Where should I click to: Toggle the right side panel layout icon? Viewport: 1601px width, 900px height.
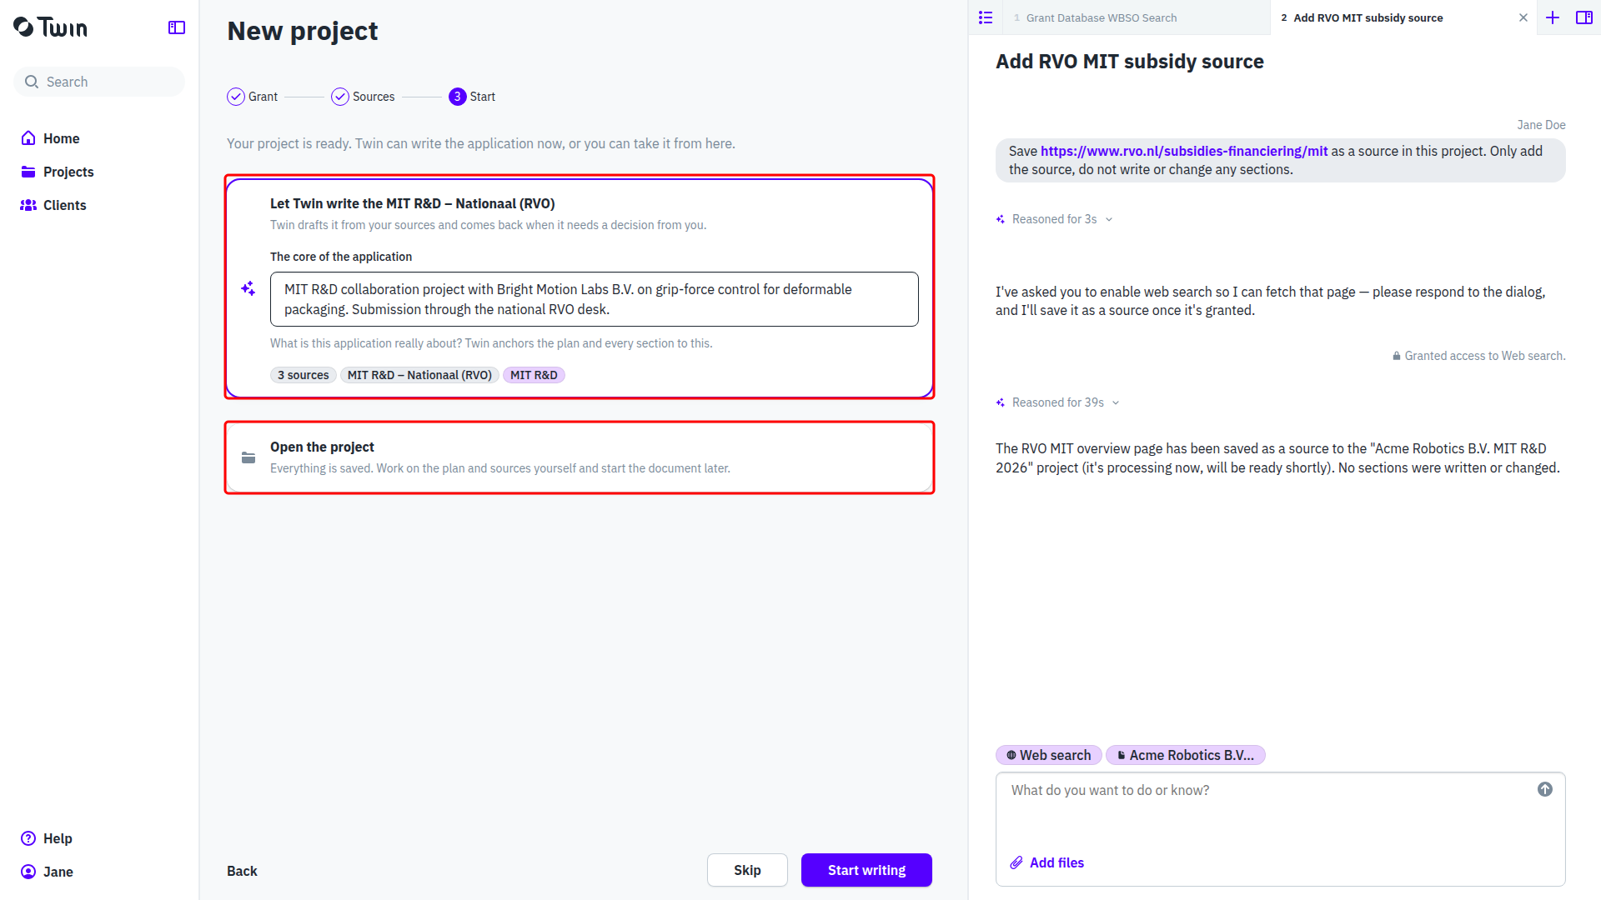point(1584,17)
